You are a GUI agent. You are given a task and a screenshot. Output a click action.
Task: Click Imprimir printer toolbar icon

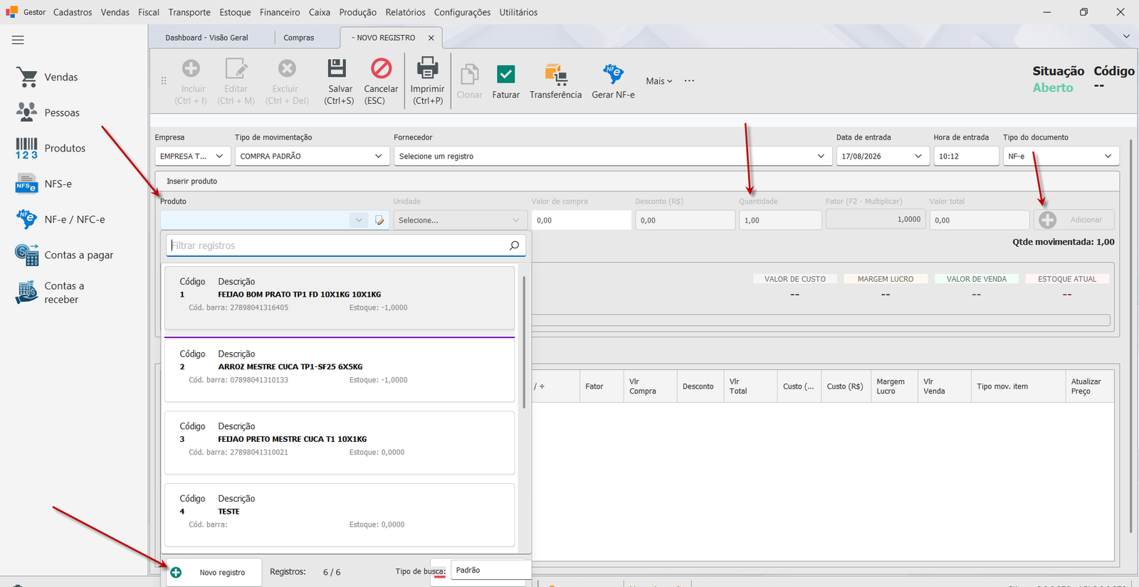coord(427,68)
